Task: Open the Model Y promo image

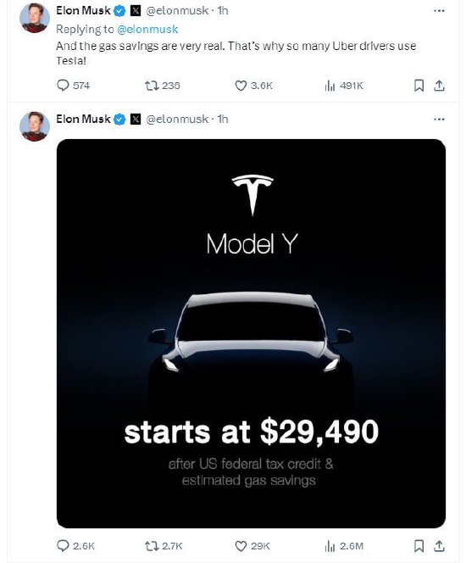Action: click(251, 333)
